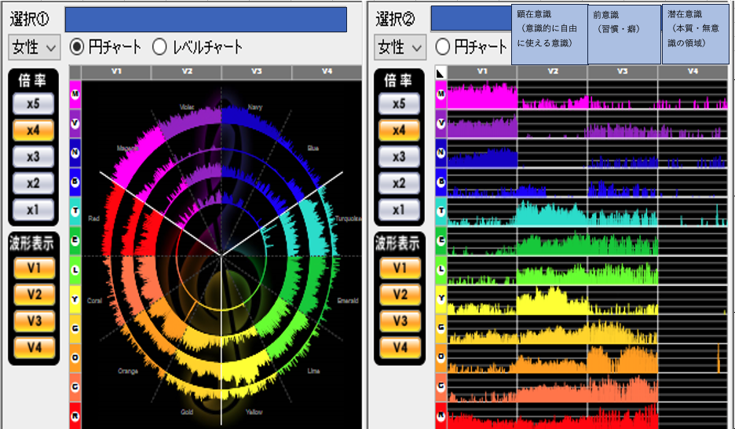This screenshot has height=429, width=735.
Task: Toggle 波形表示 V3 in 選択① panel
Action: 35,321
